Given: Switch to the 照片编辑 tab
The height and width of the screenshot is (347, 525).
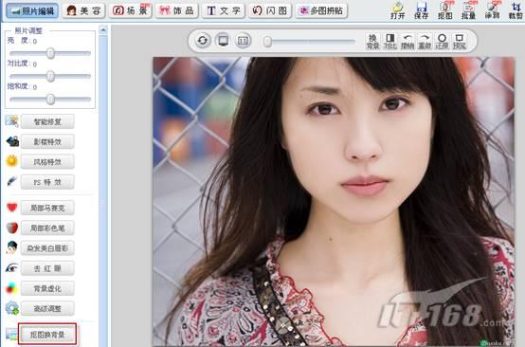Looking at the screenshot, I should [x=32, y=10].
